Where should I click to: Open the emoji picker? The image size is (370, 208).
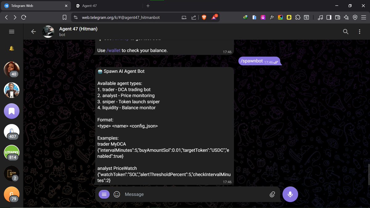click(117, 194)
